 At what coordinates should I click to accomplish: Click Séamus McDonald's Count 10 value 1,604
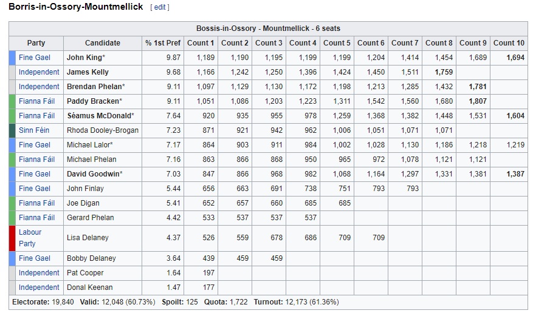tap(515, 116)
